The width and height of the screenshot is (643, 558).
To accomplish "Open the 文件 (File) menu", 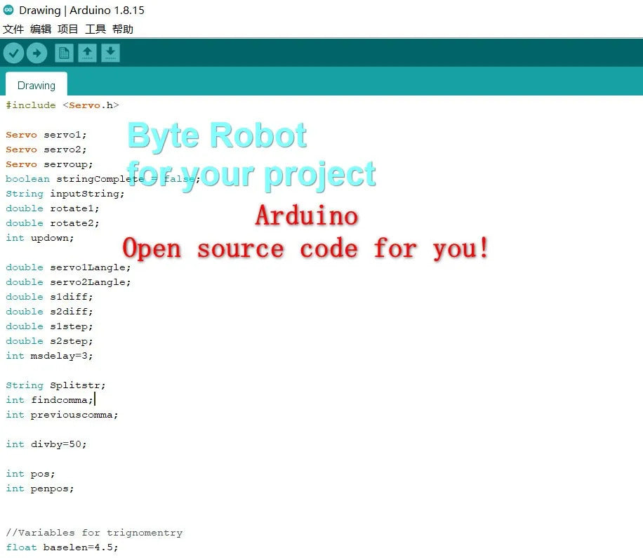I will tap(13, 29).
